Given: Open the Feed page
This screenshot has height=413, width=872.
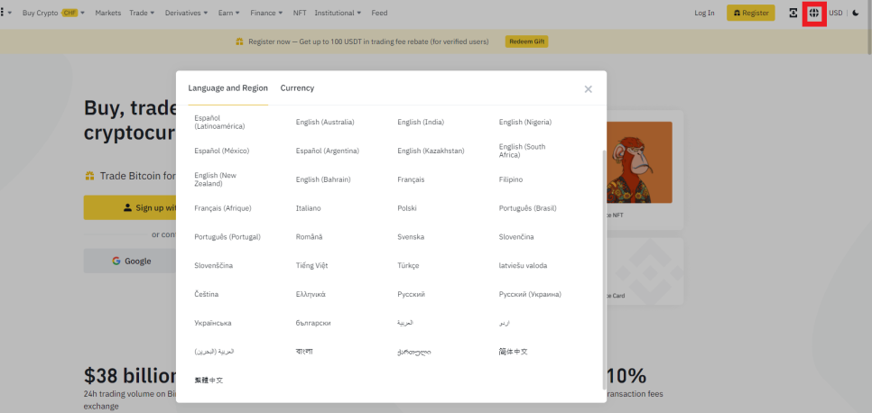Looking at the screenshot, I should (379, 13).
